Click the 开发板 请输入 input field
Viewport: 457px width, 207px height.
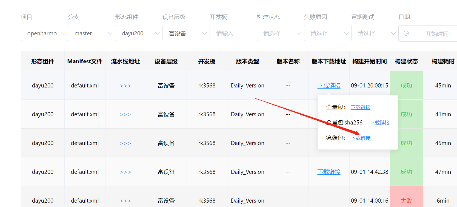233,33
